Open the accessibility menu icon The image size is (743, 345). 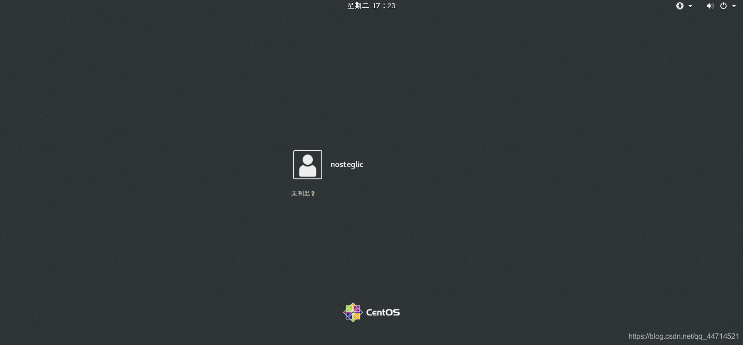[680, 6]
